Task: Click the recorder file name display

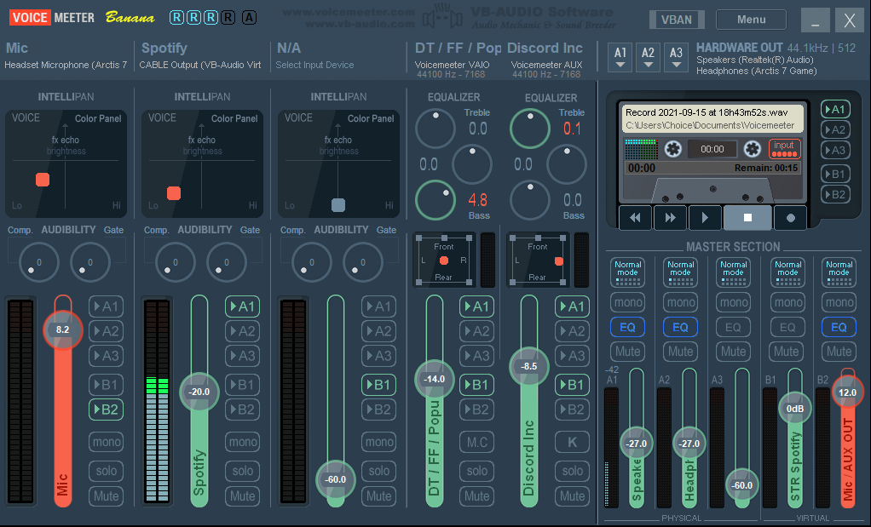Action: point(712,118)
